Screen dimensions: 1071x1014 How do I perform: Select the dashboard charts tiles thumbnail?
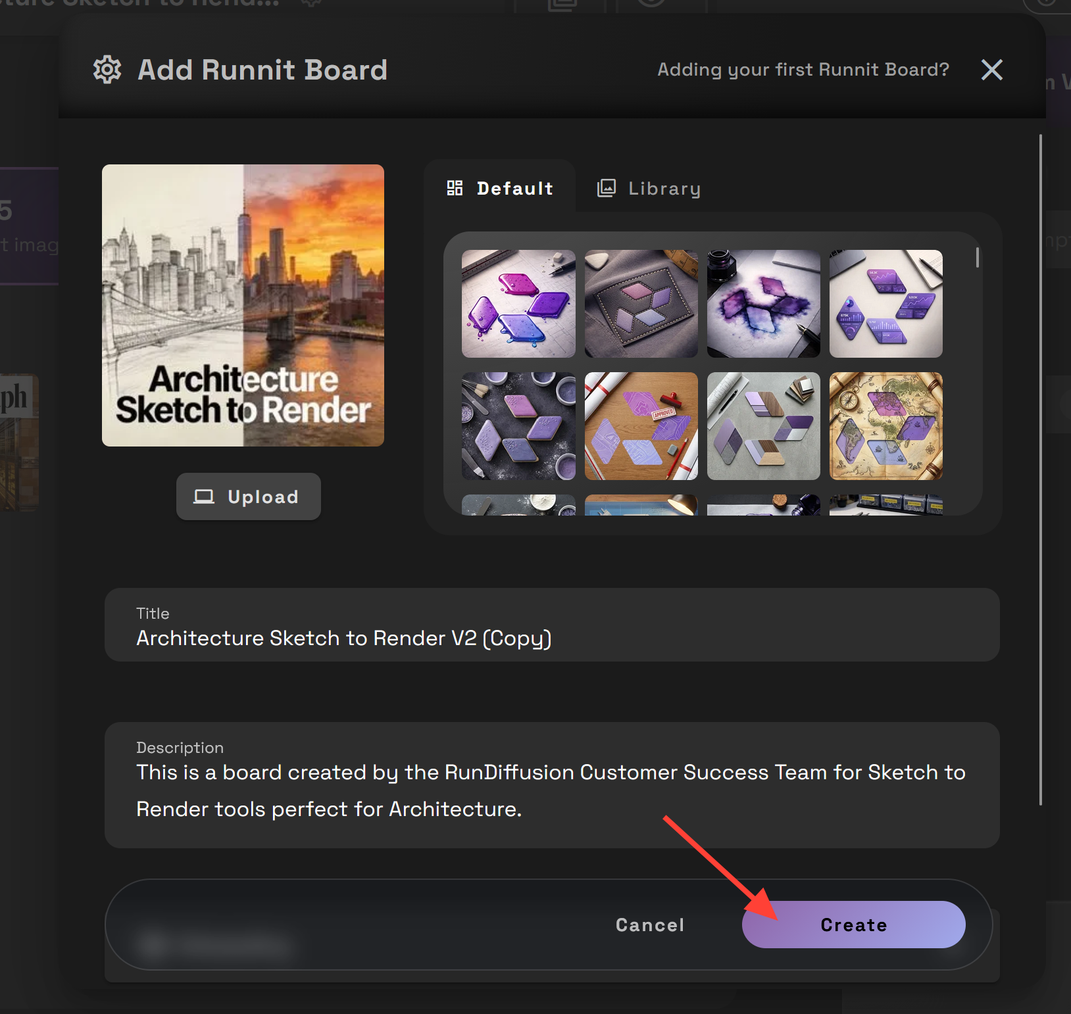885,304
